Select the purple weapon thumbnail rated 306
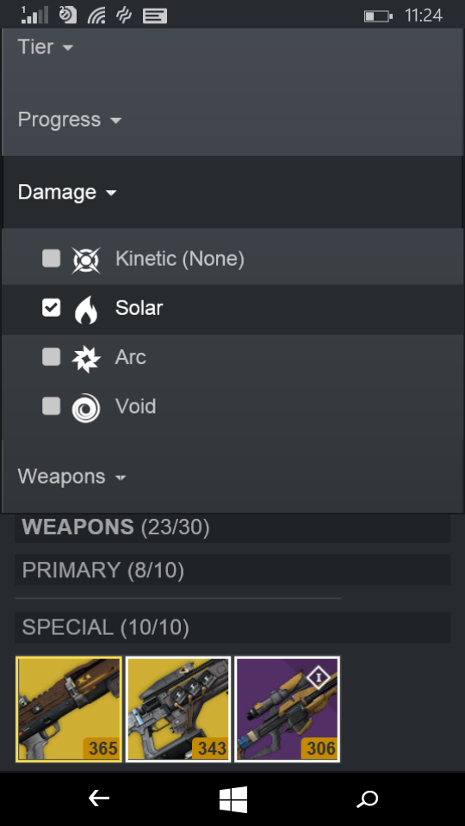The height and width of the screenshot is (826, 465). [x=288, y=709]
